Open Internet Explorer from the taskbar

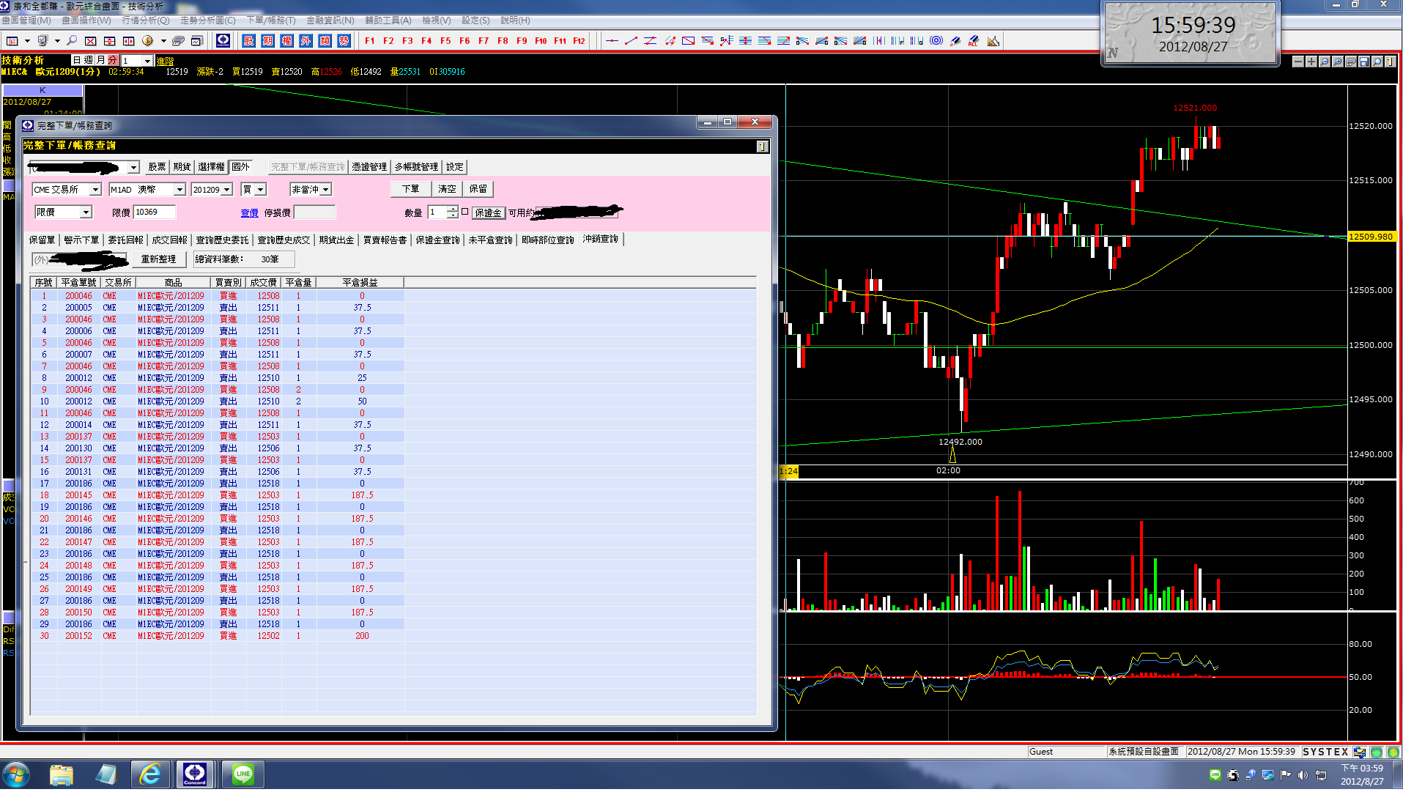(150, 774)
